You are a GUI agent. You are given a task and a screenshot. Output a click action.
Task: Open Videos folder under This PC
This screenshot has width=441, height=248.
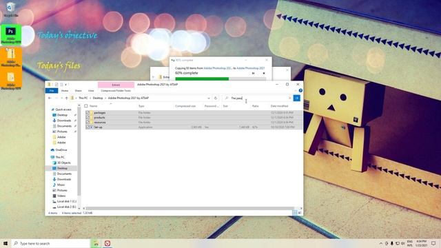click(61, 196)
